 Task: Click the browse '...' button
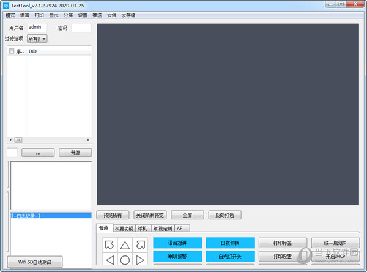tap(38, 153)
